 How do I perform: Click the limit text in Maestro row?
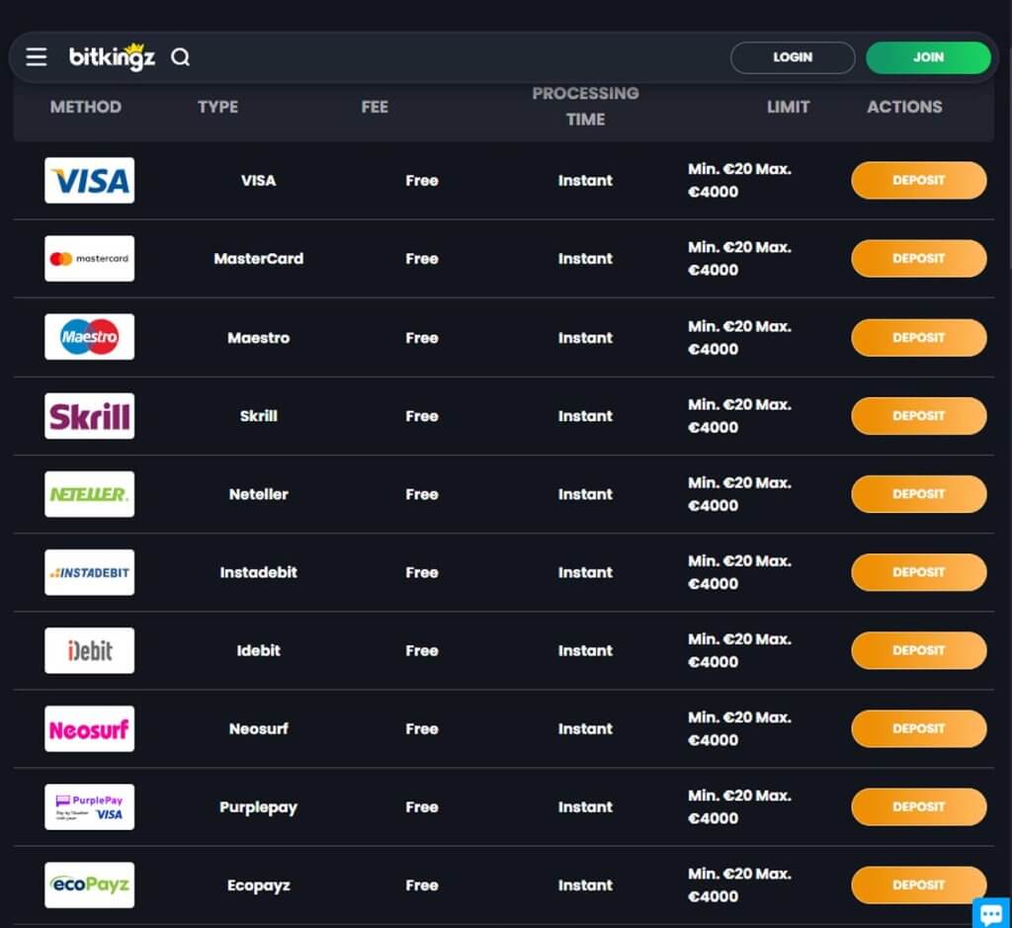pos(739,338)
